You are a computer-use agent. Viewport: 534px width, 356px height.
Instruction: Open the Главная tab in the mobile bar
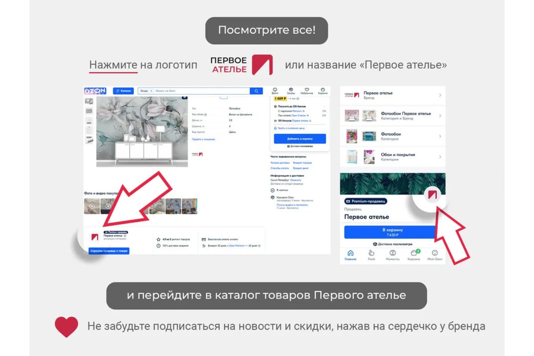pos(351,255)
